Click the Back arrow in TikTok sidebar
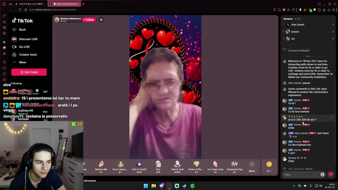This screenshot has width=338, height=190. [x=14, y=30]
